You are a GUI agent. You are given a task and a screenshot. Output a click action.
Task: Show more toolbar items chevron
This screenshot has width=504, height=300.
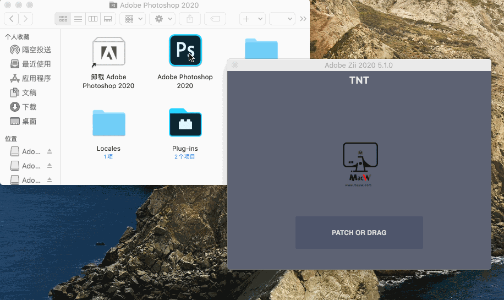click(303, 19)
